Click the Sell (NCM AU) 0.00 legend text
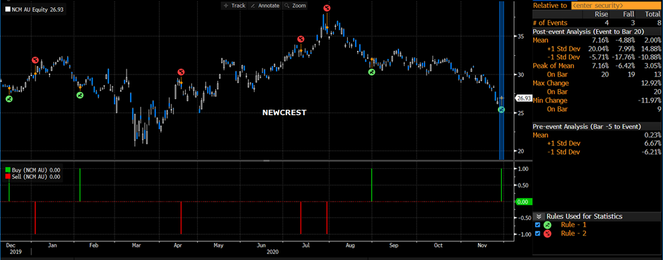The height and width of the screenshot is (260, 663). [x=35, y=177]
